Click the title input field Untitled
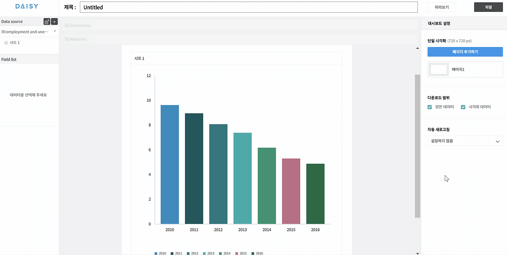The image size is (507, 255). [249, 7]
